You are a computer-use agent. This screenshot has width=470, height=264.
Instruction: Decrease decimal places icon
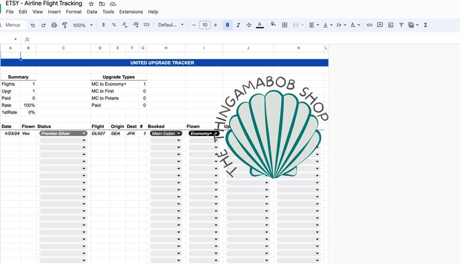[125, 25]
